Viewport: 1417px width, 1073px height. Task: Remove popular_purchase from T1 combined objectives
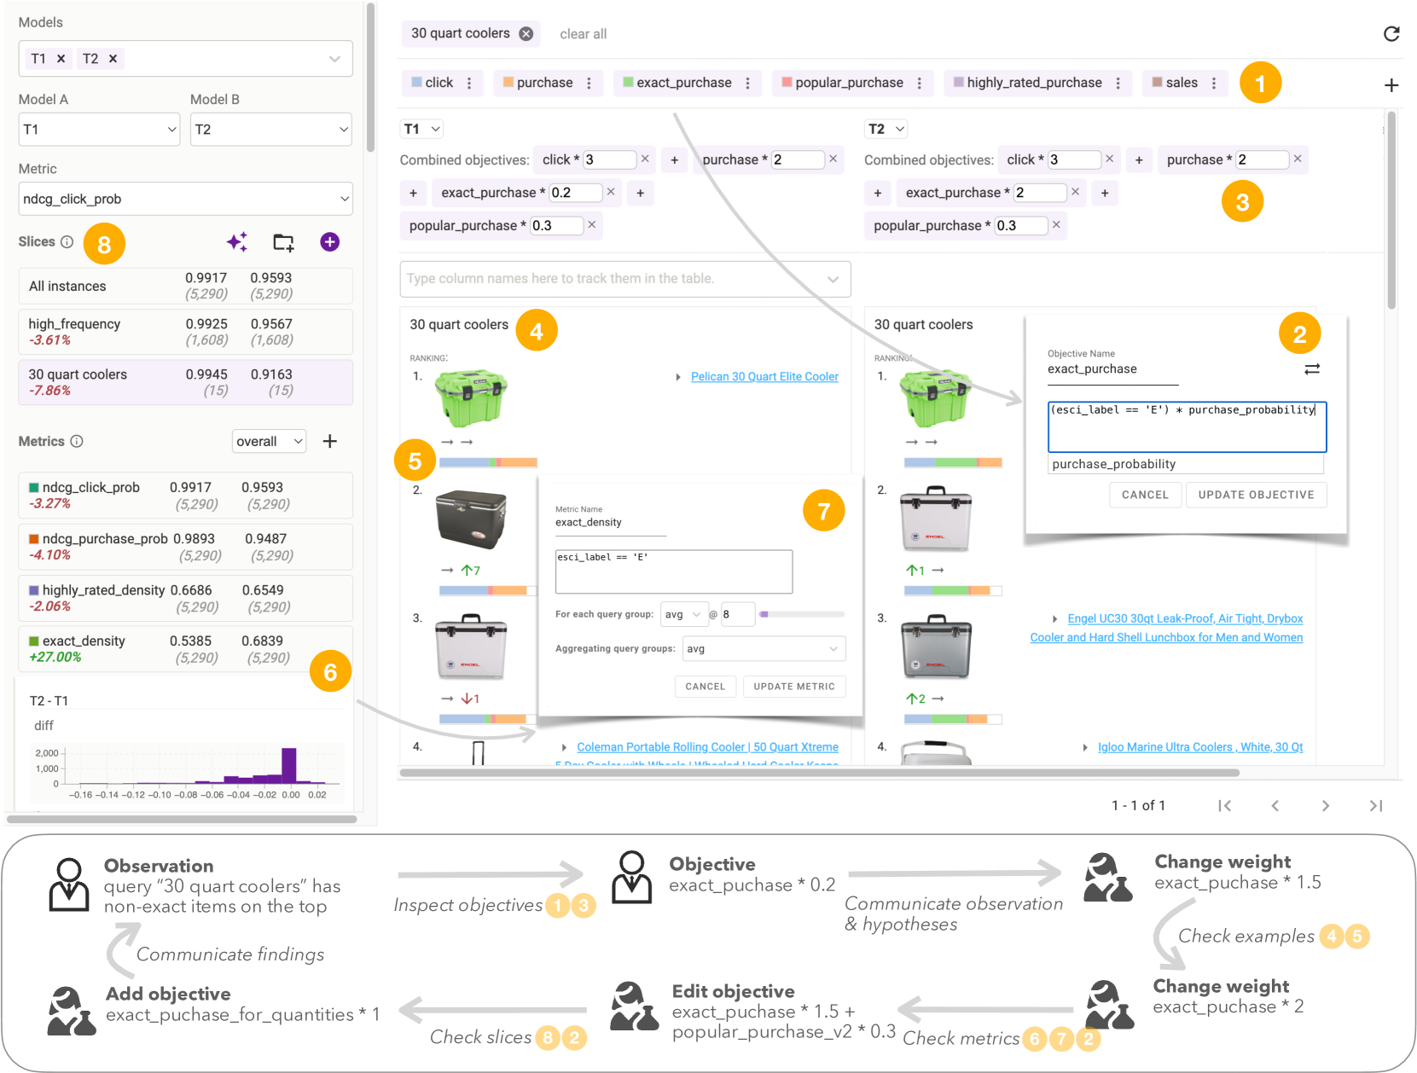[591, 224]
